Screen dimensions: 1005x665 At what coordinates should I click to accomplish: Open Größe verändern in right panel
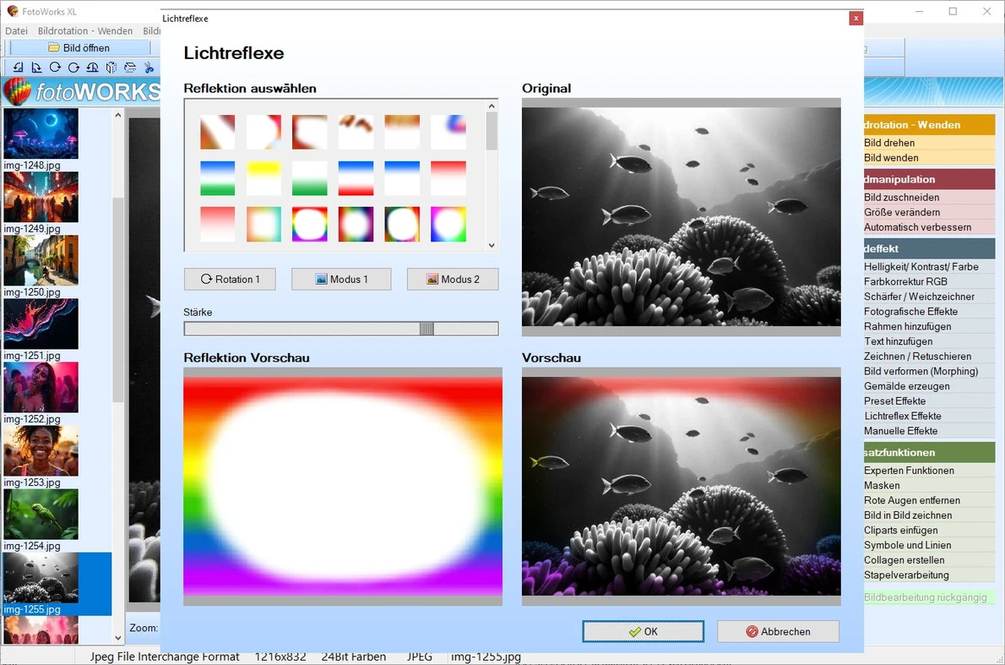coord(929,212)
